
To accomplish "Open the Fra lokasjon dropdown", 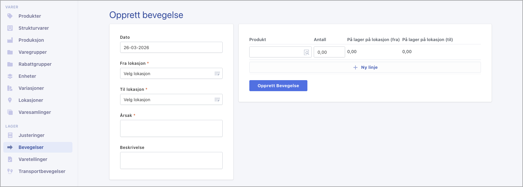I will coord(171,73).
